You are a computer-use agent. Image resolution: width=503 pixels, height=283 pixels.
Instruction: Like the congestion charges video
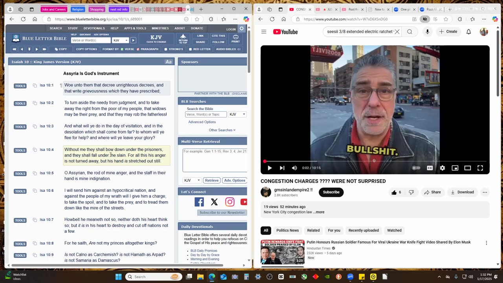pyautogui.click(x=397, y=192)
